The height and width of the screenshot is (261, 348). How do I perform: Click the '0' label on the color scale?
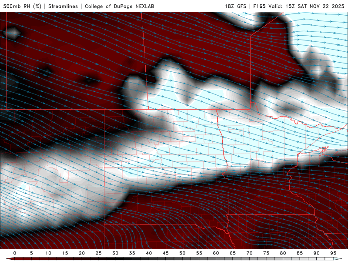(15, 253)
